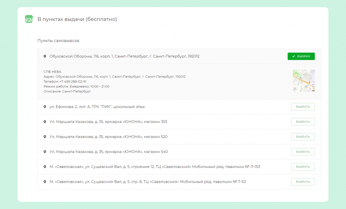Click the pin icon for павильон Л-153

click(x=45, y=167)
